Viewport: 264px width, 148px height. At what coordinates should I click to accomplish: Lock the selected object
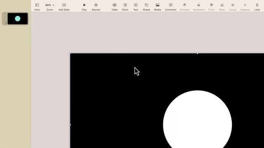point(257,7)
